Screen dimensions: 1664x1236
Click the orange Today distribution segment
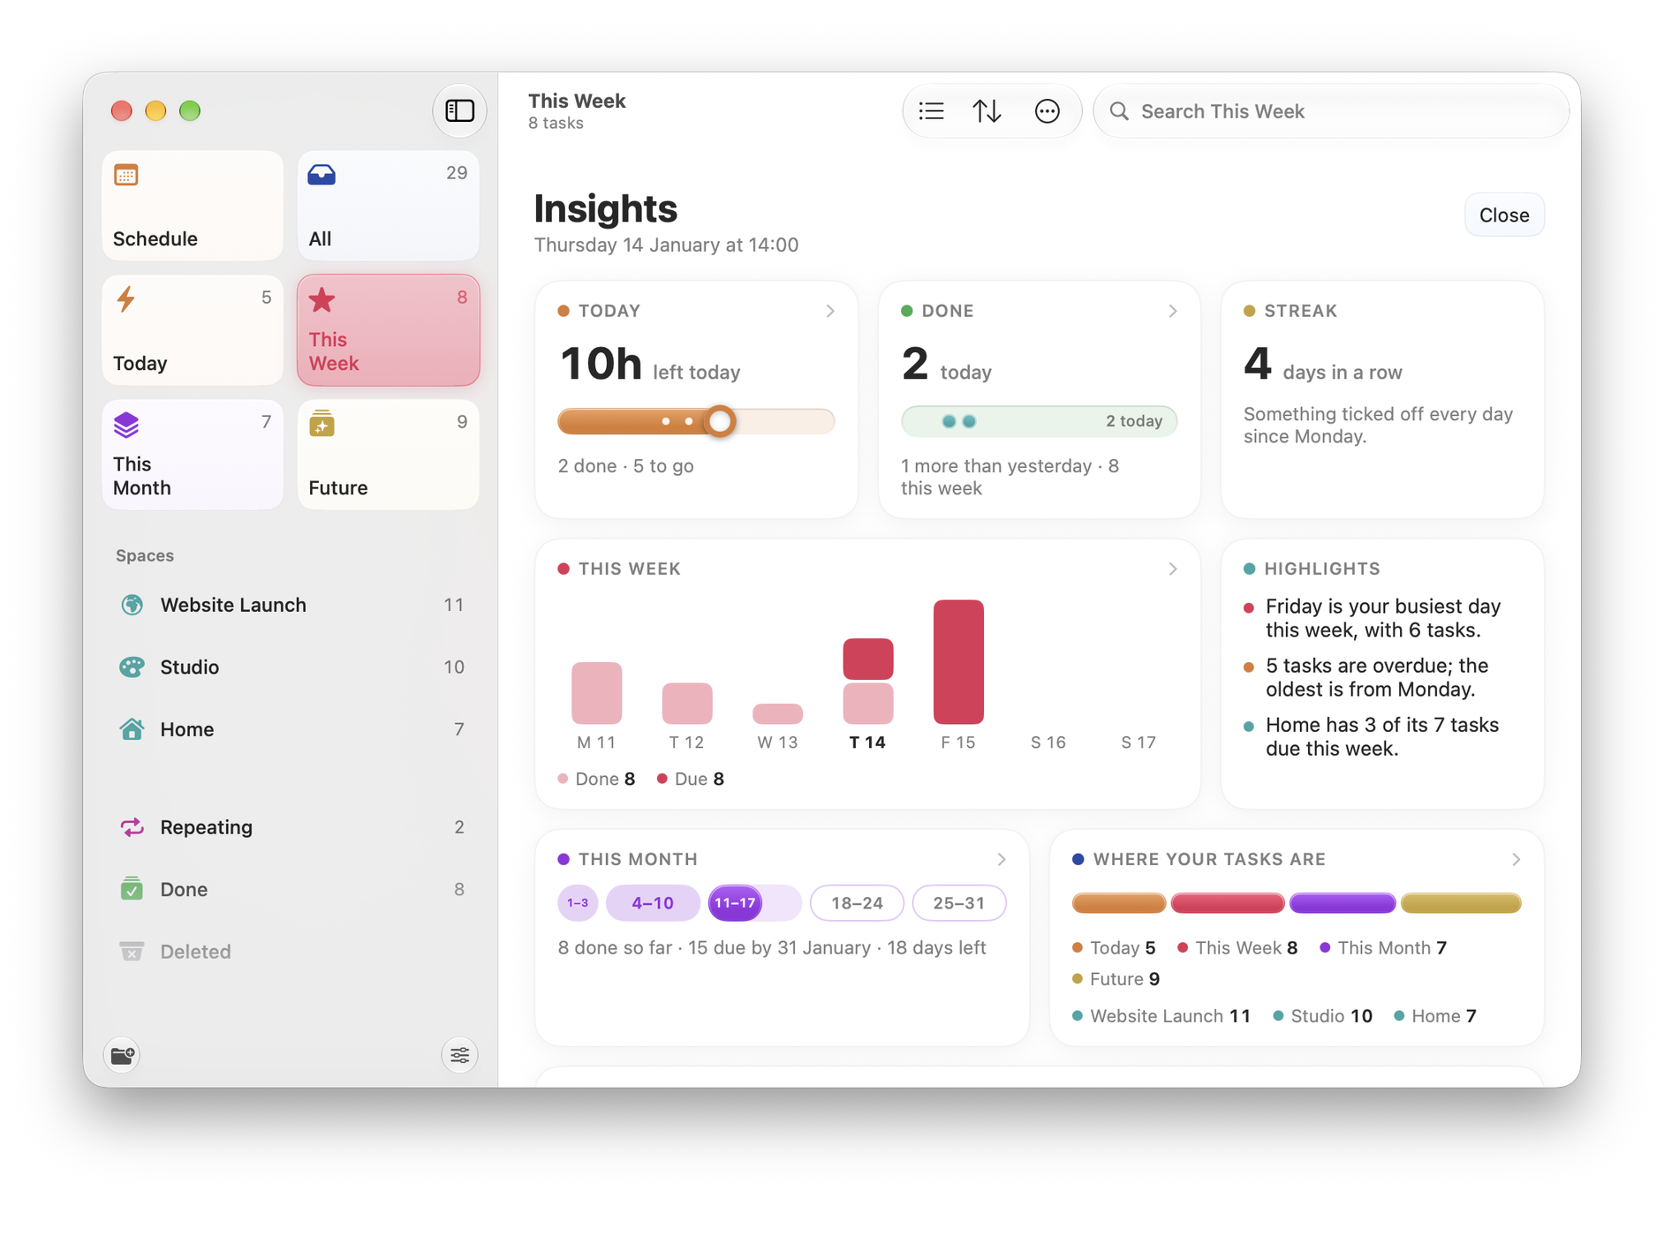click(1118, 903)
